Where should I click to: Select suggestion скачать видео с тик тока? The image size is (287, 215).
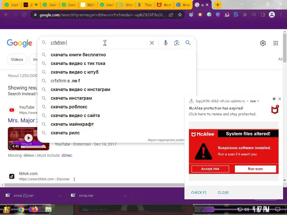tap(117, 64)
